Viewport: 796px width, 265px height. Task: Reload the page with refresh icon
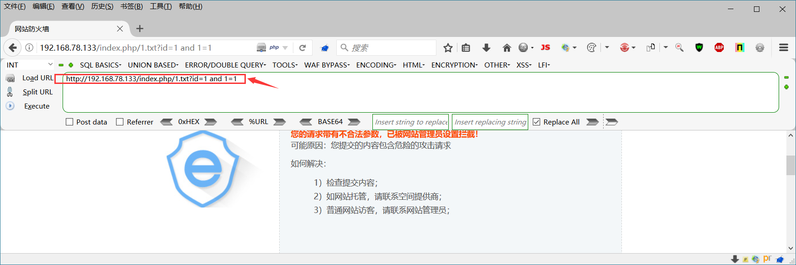coord(302,47)
